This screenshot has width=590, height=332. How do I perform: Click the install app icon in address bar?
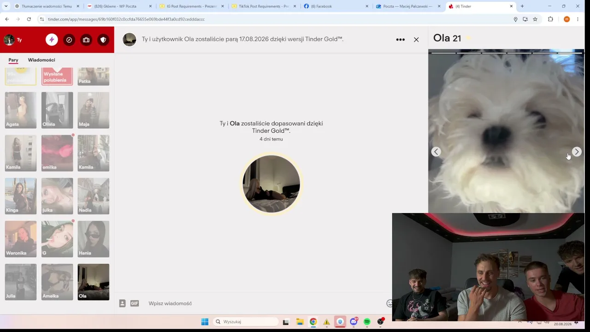point(525,19)
